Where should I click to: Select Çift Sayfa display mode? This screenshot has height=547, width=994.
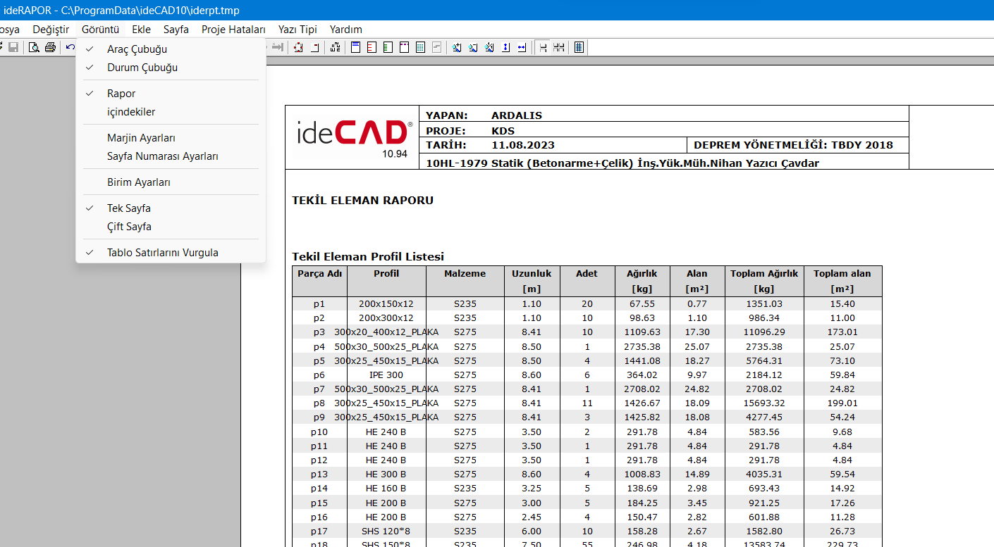(x=171, y=227)
